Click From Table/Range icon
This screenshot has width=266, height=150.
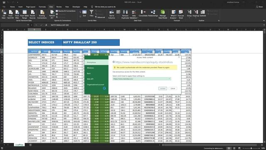coord(25,14)
